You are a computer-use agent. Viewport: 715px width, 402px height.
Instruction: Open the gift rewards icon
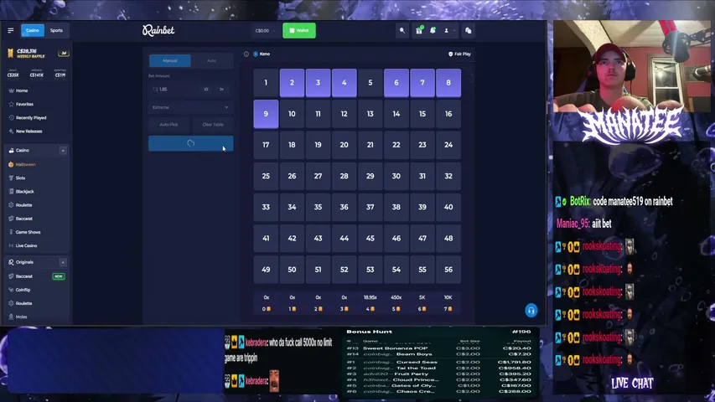coord(419,30)
